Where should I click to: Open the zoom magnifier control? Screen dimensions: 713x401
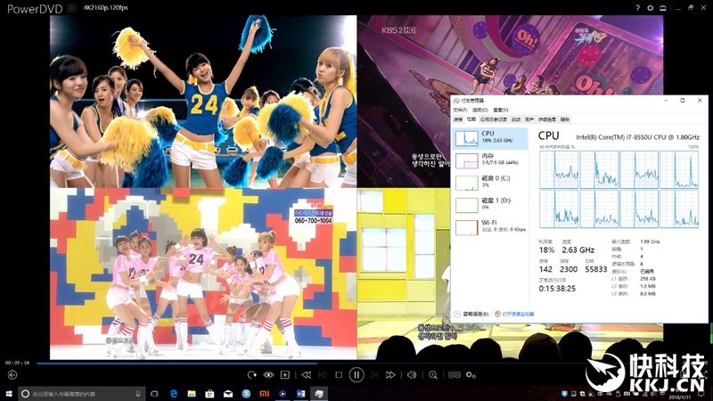coord(433,375)
